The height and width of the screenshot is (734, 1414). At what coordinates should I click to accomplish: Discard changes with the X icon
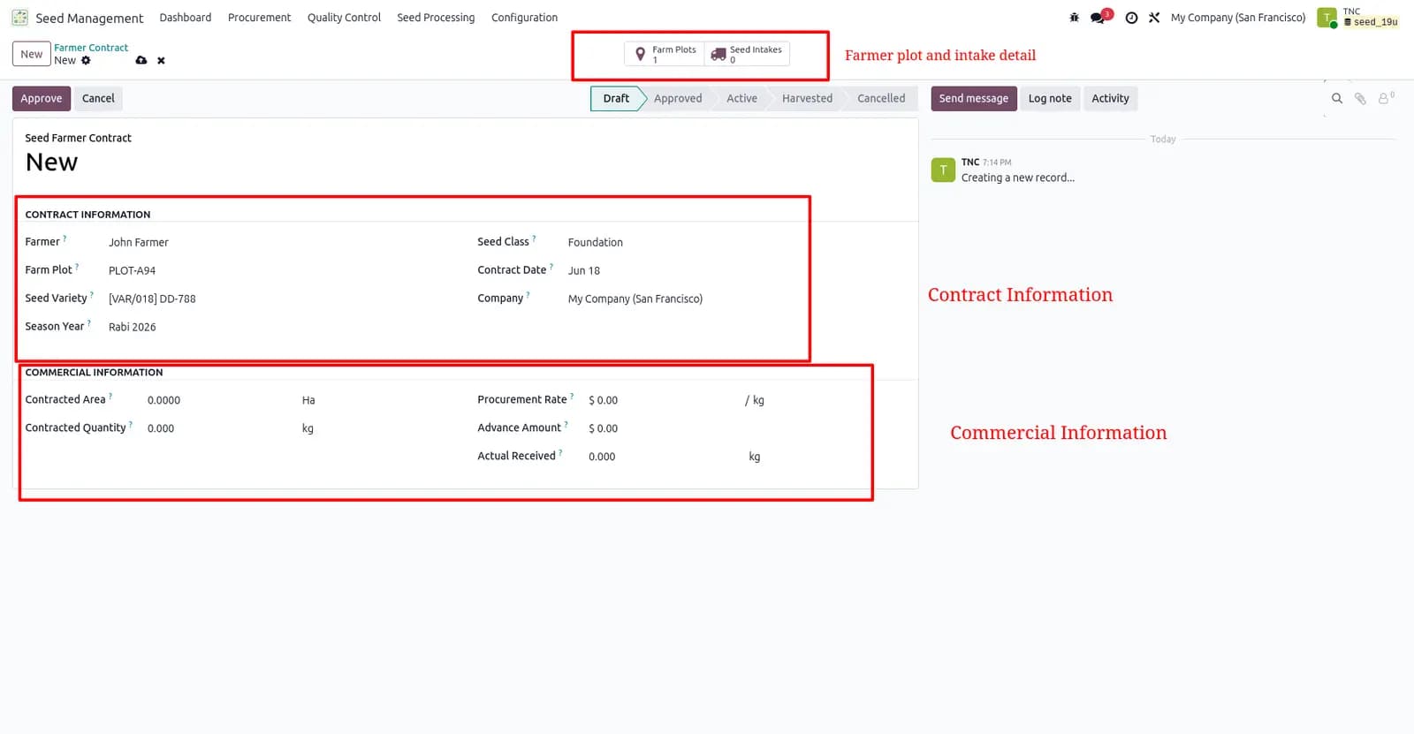(x=161, y=61)
